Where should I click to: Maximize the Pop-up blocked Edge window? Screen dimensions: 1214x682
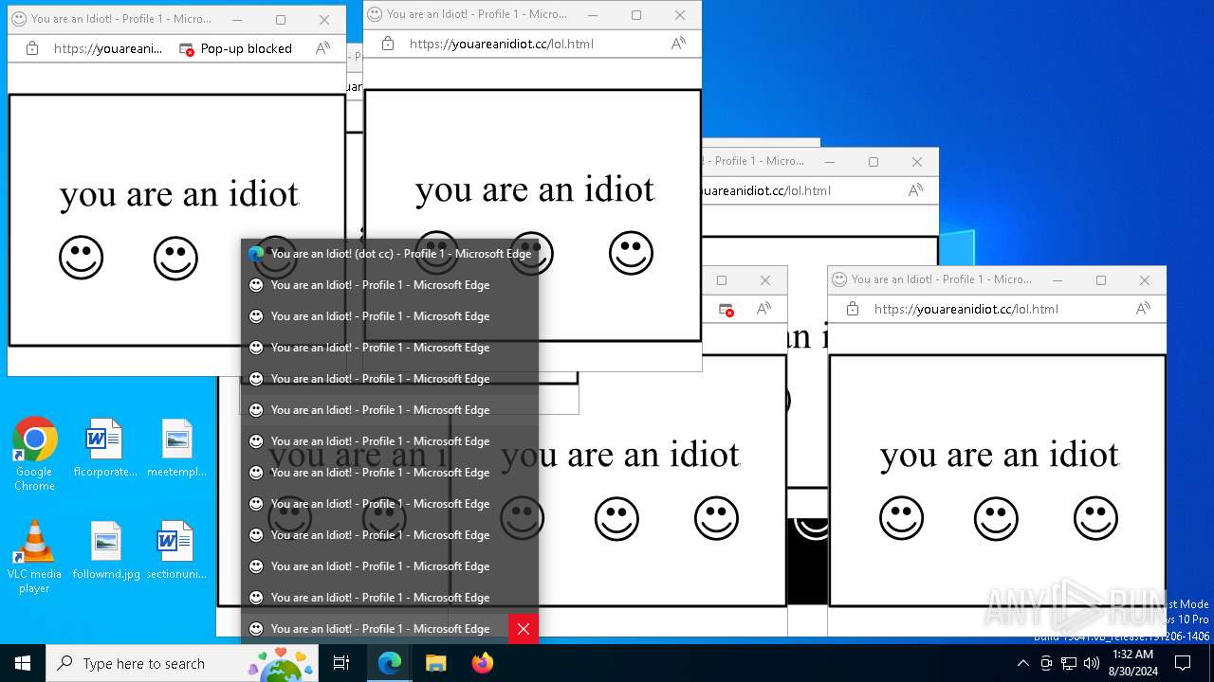click(x=281, y=19)
